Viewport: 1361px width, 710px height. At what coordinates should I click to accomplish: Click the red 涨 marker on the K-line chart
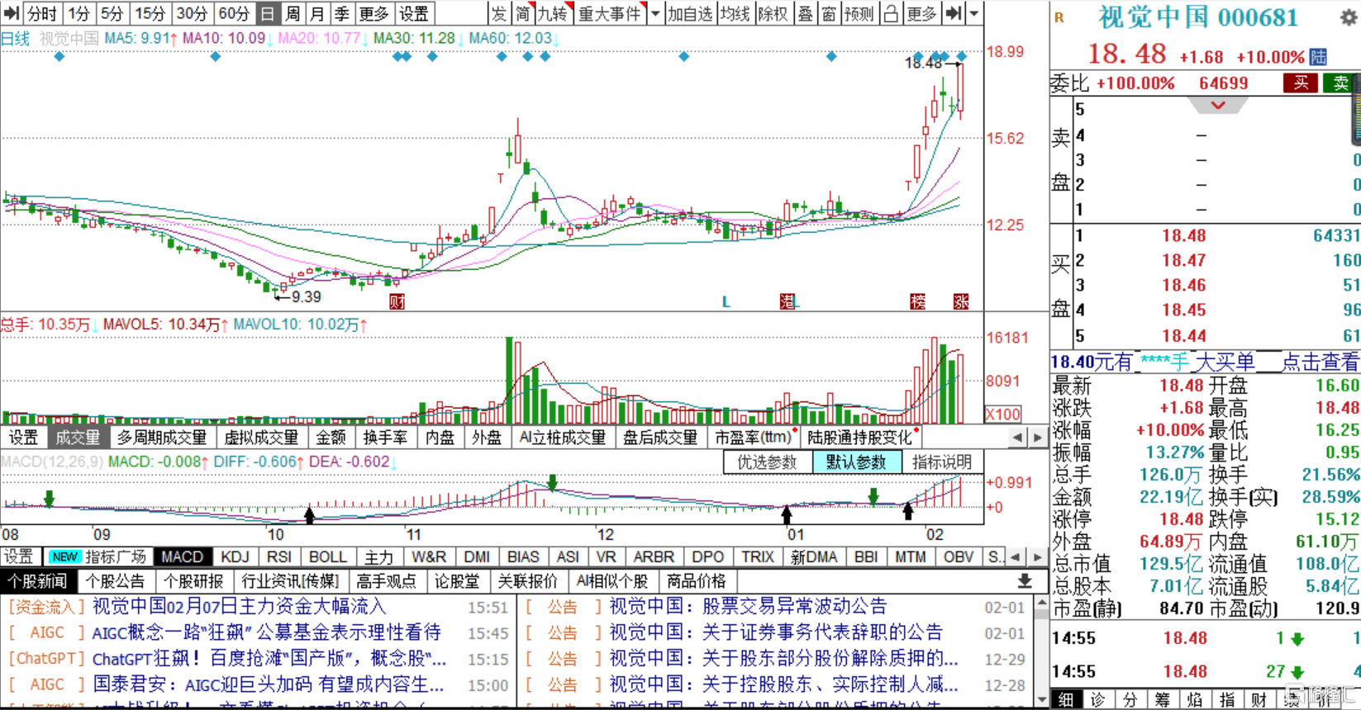coord(960,301)
